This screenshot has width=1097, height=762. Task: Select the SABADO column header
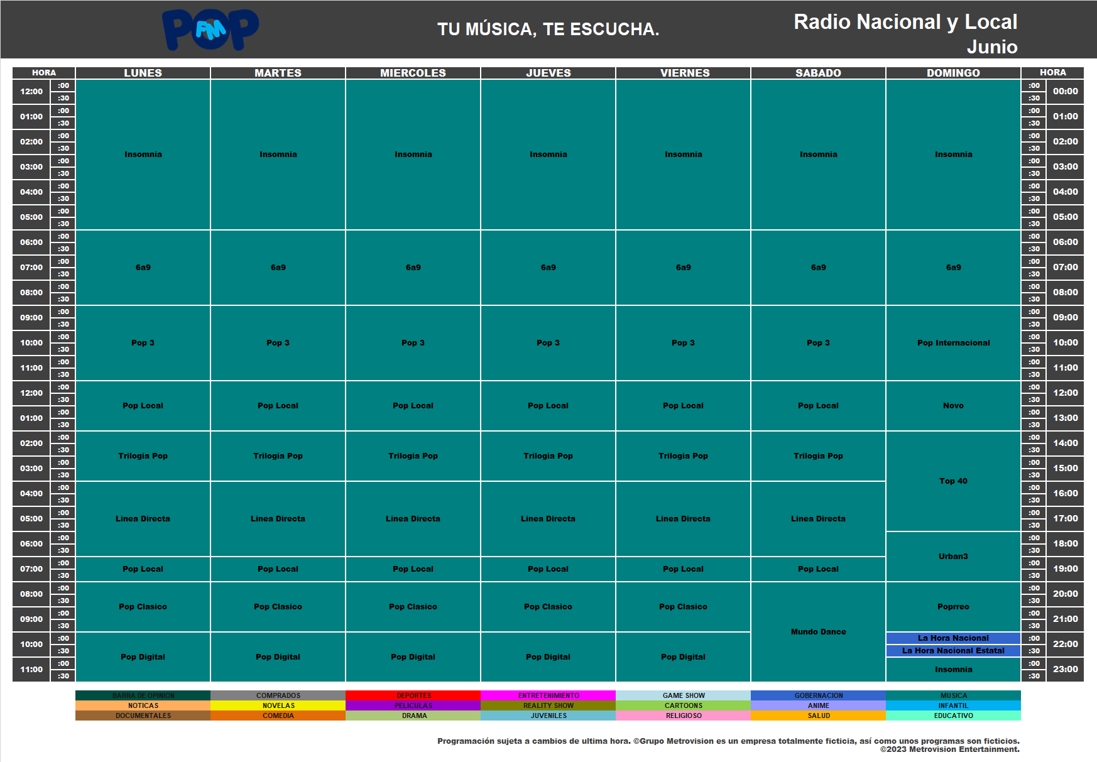coord(818,73)
